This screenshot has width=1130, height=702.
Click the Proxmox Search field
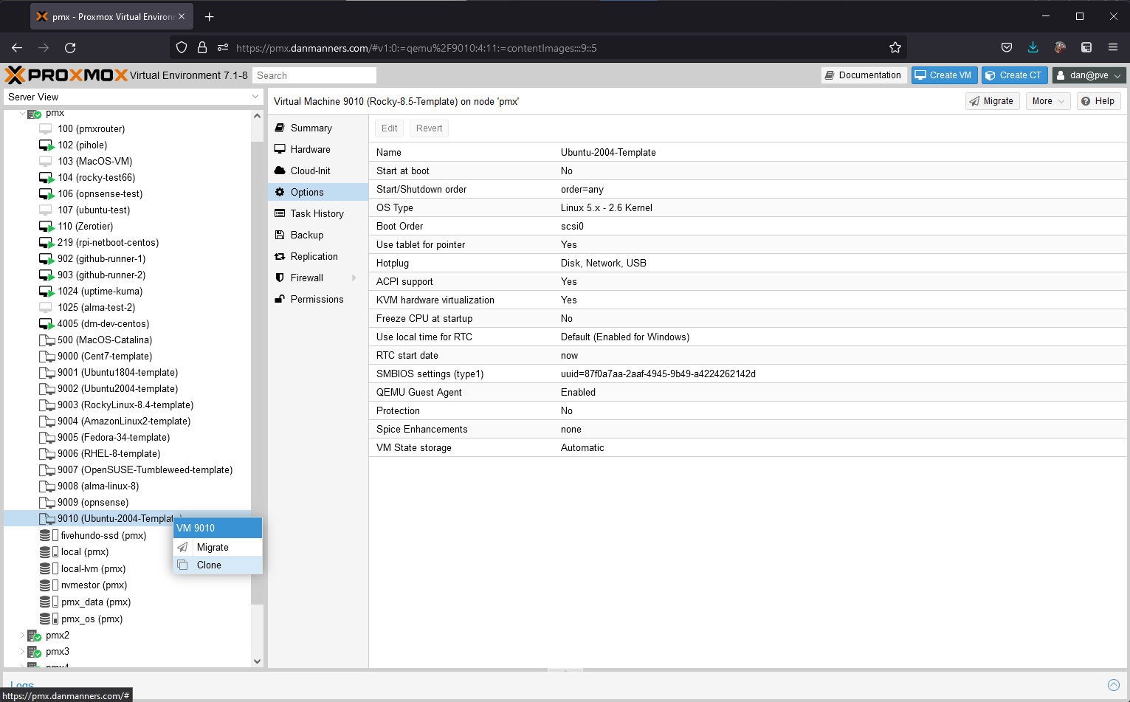pos(314,75)
